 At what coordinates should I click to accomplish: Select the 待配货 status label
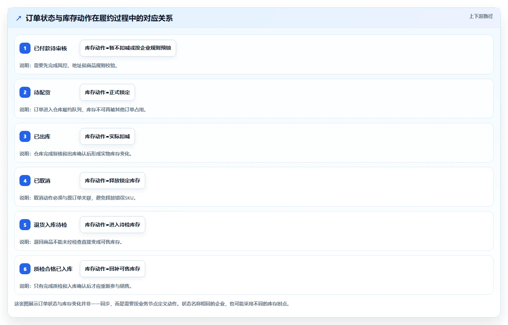pos(42,92)
